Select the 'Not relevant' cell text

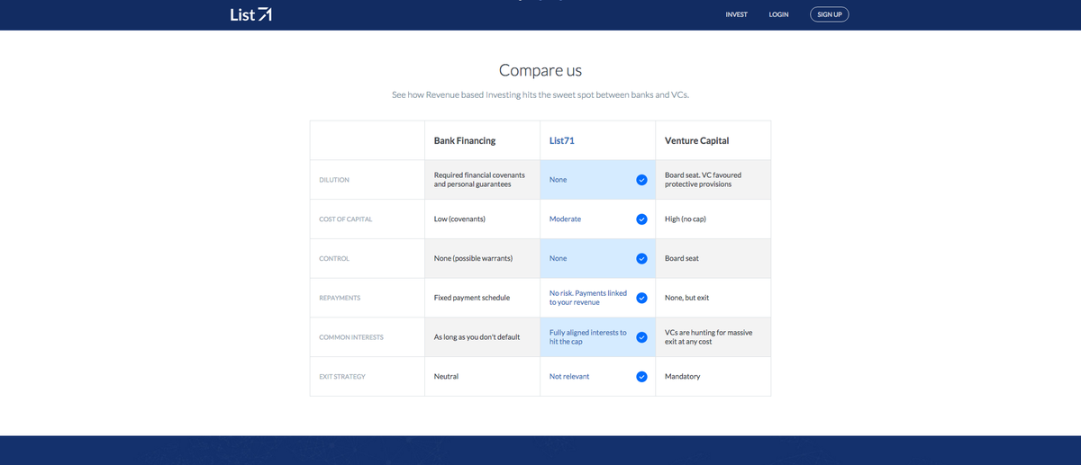569,377
